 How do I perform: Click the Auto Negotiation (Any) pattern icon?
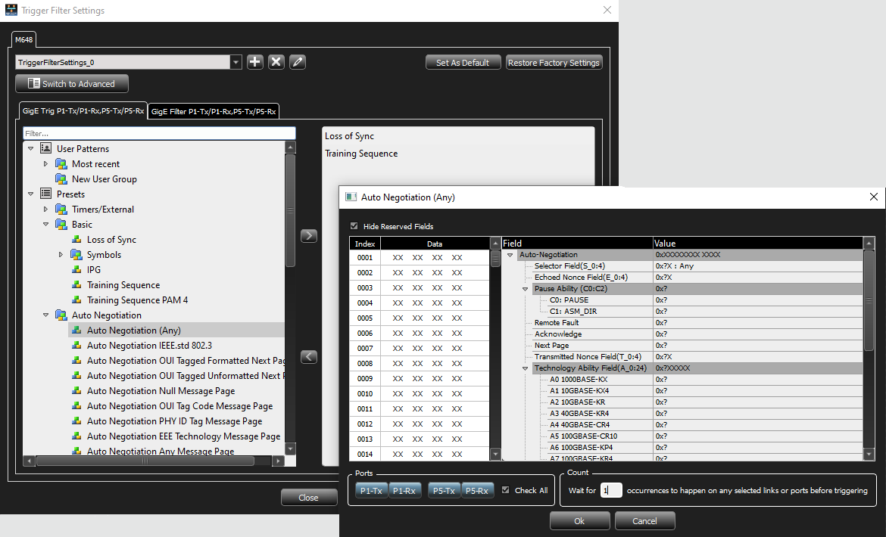(x=76, y=330)
